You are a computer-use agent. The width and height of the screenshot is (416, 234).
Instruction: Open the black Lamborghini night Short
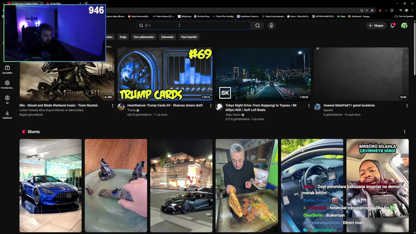[x=181, y=186]
